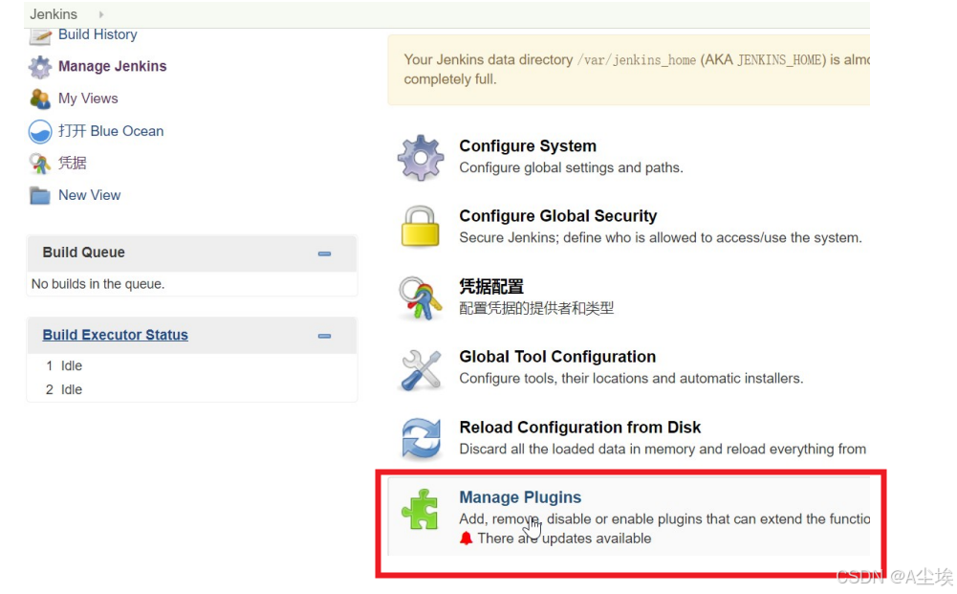Open the Build History link
The image size is (957, 594).
coord(98,34)
